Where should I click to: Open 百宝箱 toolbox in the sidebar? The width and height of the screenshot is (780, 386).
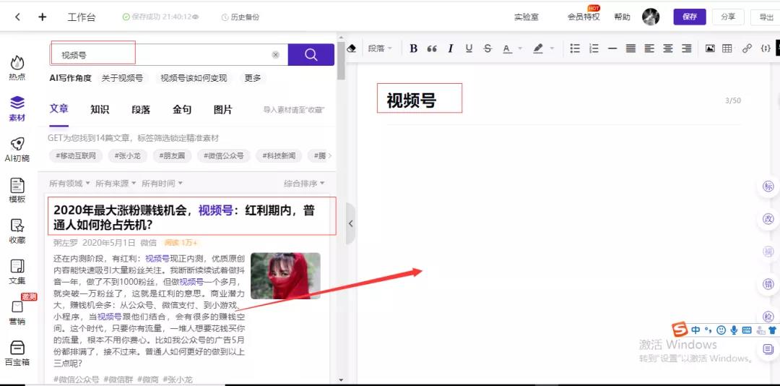coord(17,353)
